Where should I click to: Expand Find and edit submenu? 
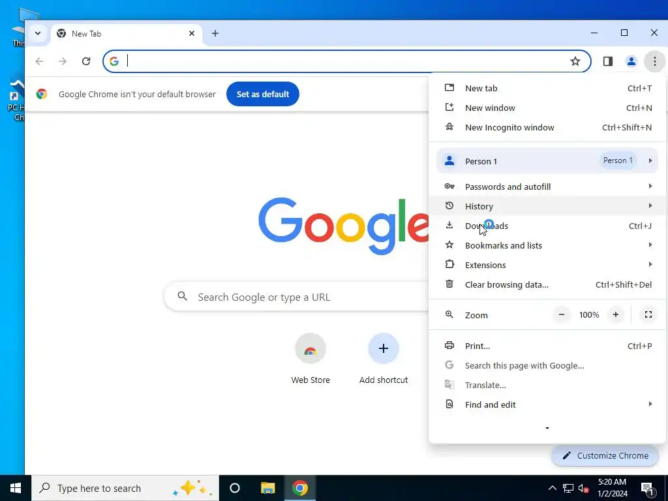click(x=547, y=404)
